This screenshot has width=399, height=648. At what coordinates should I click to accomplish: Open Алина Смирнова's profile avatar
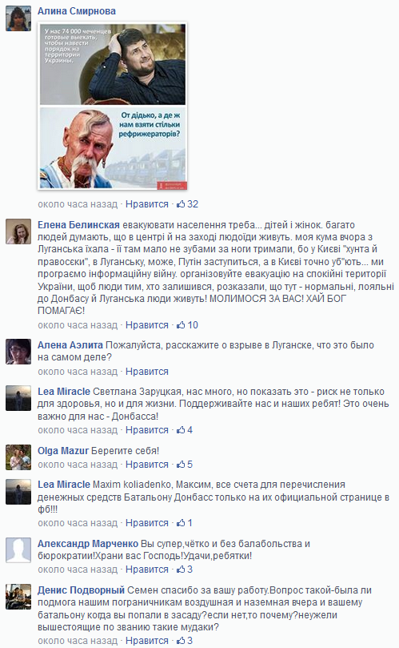(x=18, y=18)
